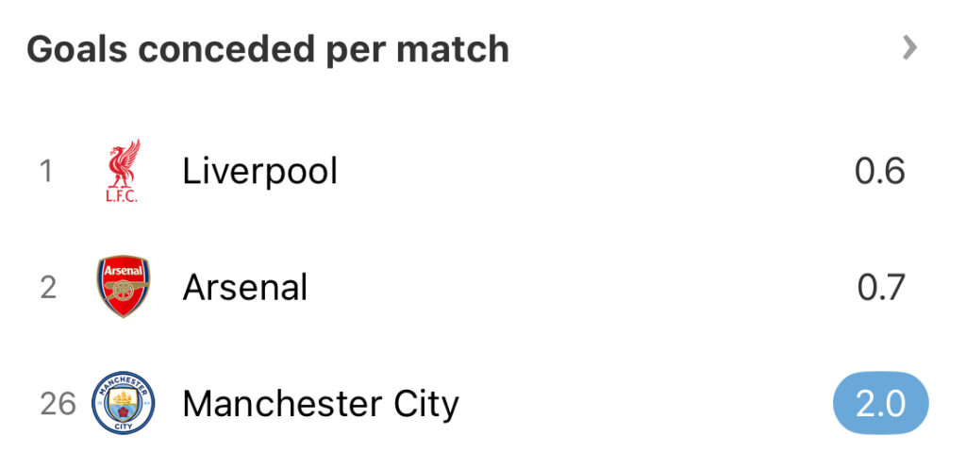Open the Manchester City team name
Screen dimensions: 966x470
[x=321, y=404]
